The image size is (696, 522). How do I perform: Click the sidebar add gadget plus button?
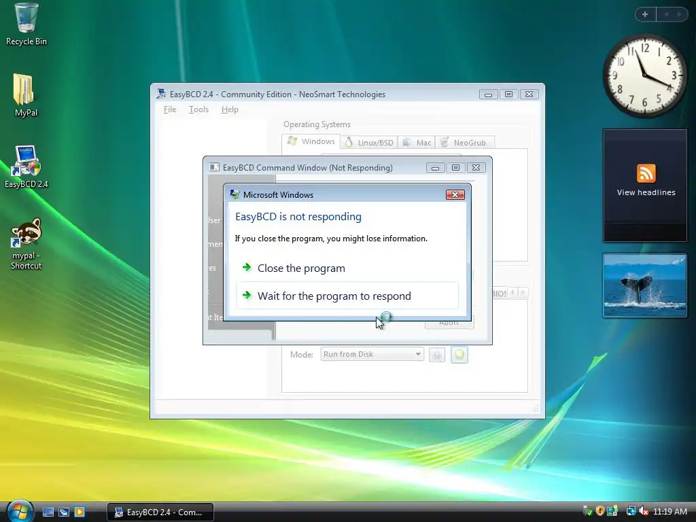pyautogui.click(x=645, y=14)
